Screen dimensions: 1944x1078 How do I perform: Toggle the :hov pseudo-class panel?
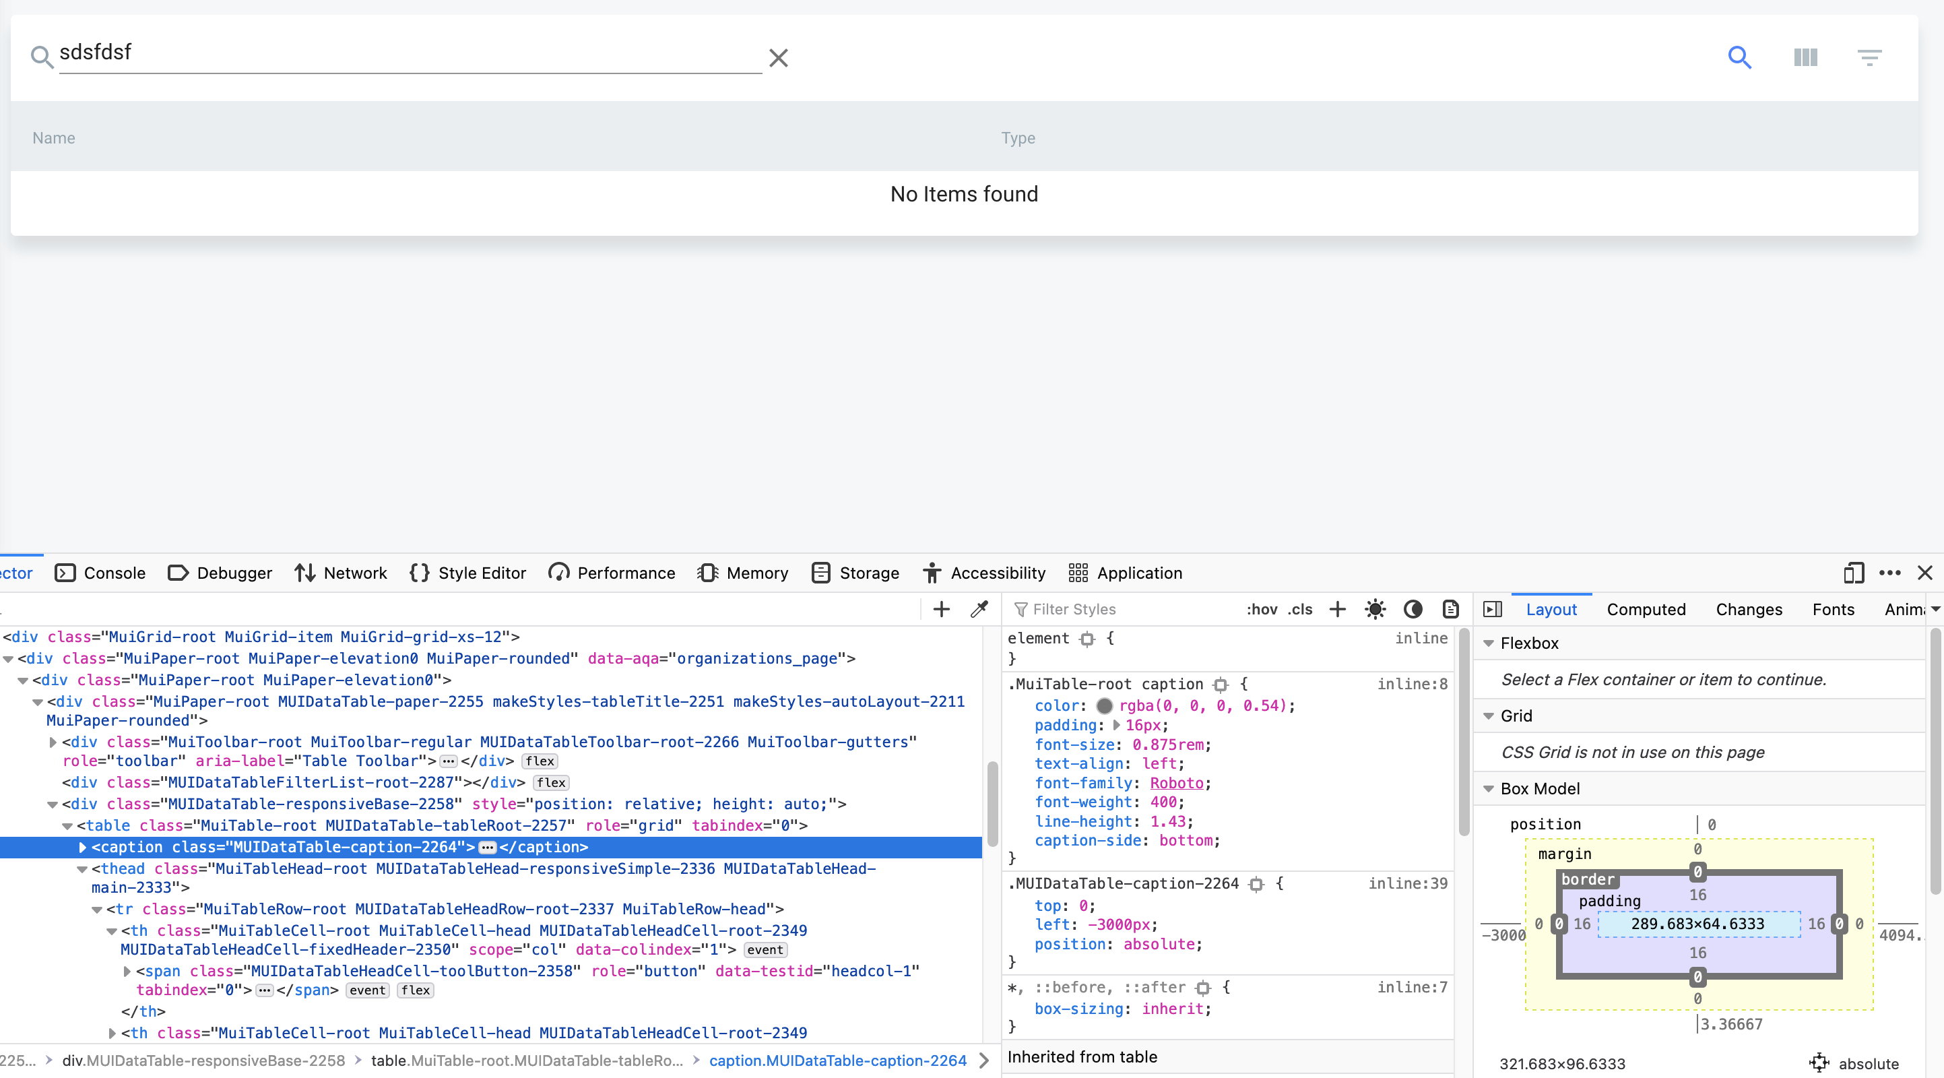(x=1262, y=609)
